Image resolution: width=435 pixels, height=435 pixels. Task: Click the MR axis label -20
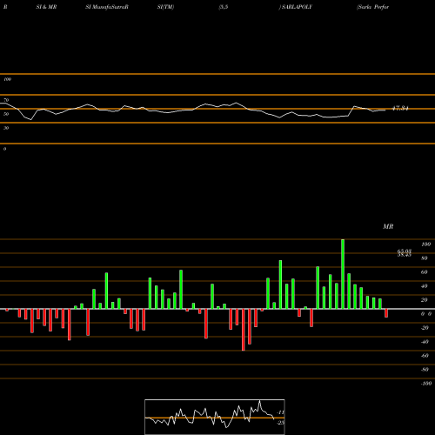coord(425,328)
